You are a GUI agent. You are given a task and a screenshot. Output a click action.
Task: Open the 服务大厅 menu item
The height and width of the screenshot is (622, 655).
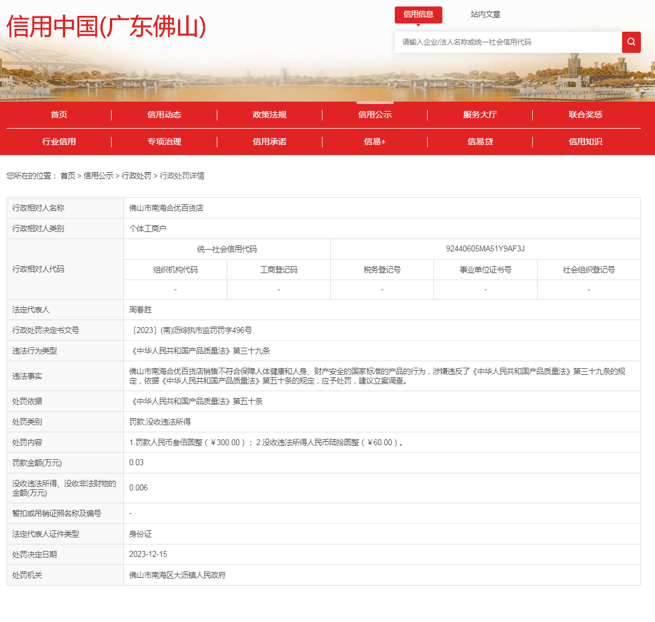tap(480, 115)
